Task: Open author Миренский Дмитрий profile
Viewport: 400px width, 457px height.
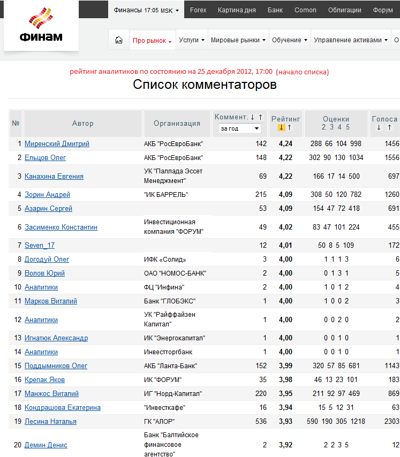Action: pyautogui.click(x=57, y=144)
